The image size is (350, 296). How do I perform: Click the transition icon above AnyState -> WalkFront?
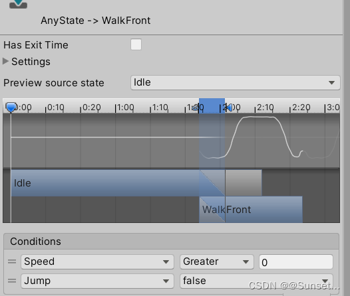click(18, 4)
